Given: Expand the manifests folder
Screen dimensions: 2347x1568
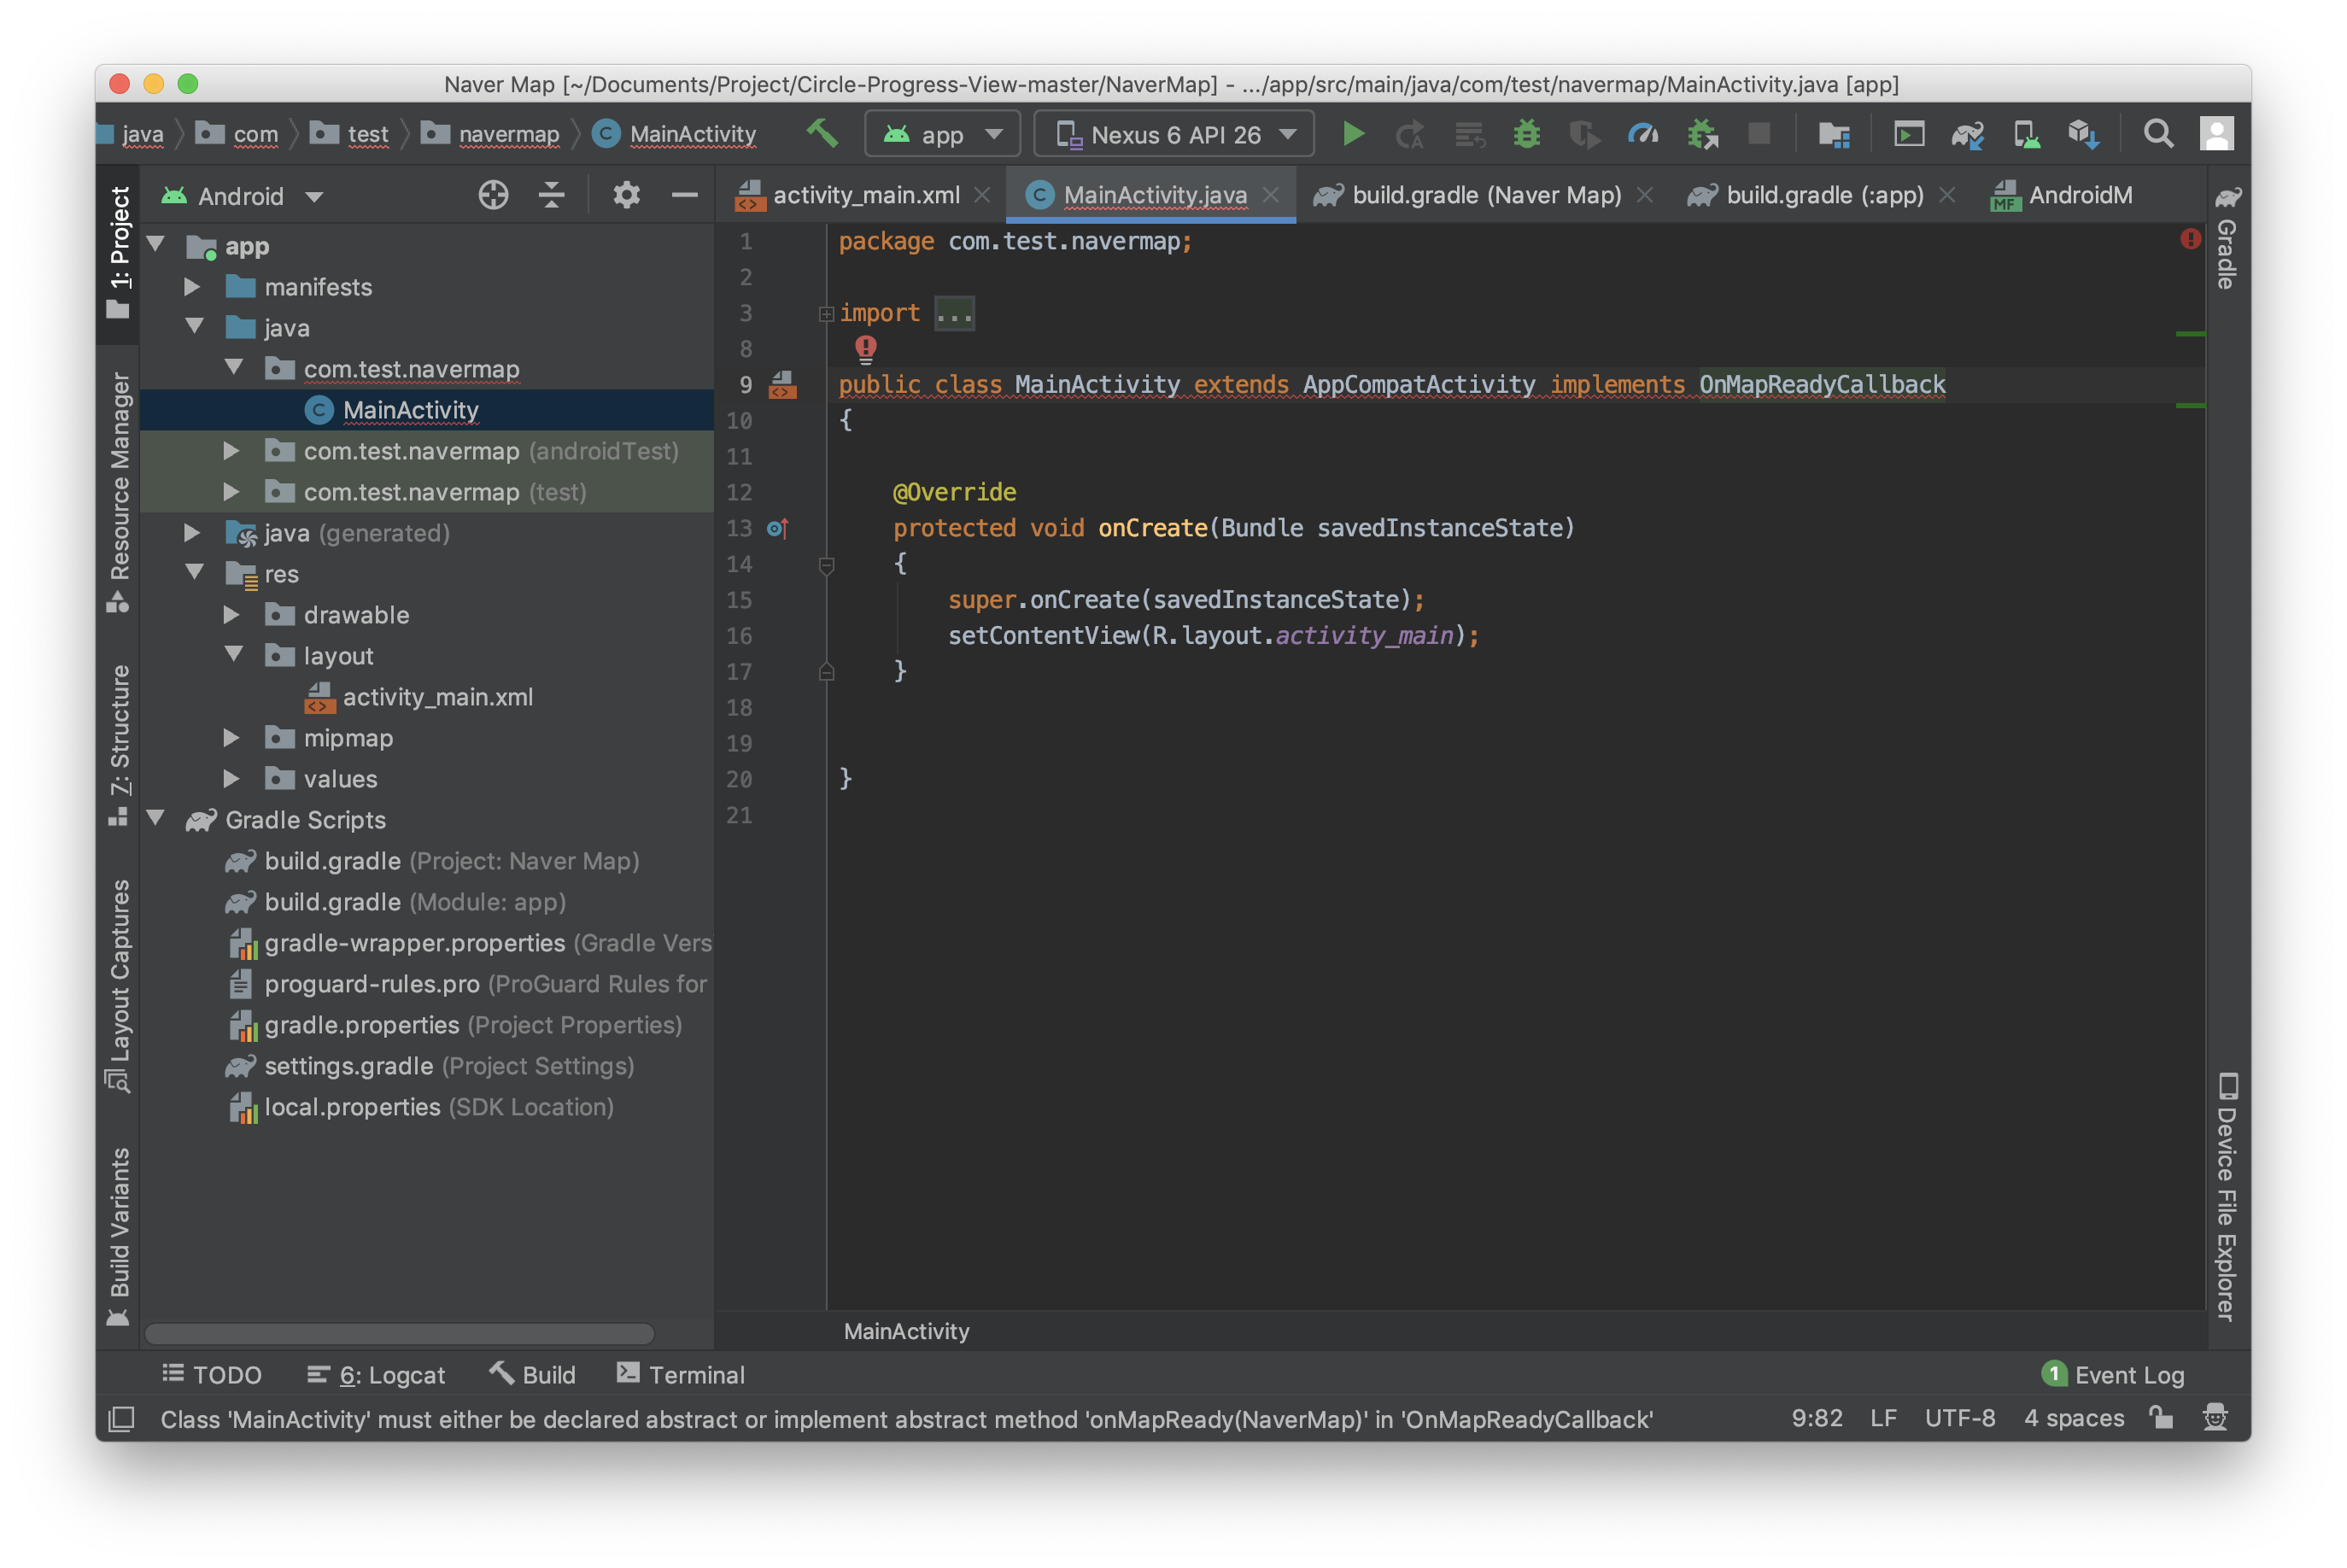Looking at the screenshot, I should coord(192,288).
